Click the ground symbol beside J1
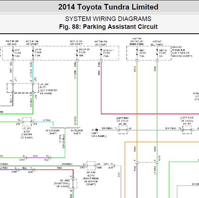199x198 pixels. [97, 130]
